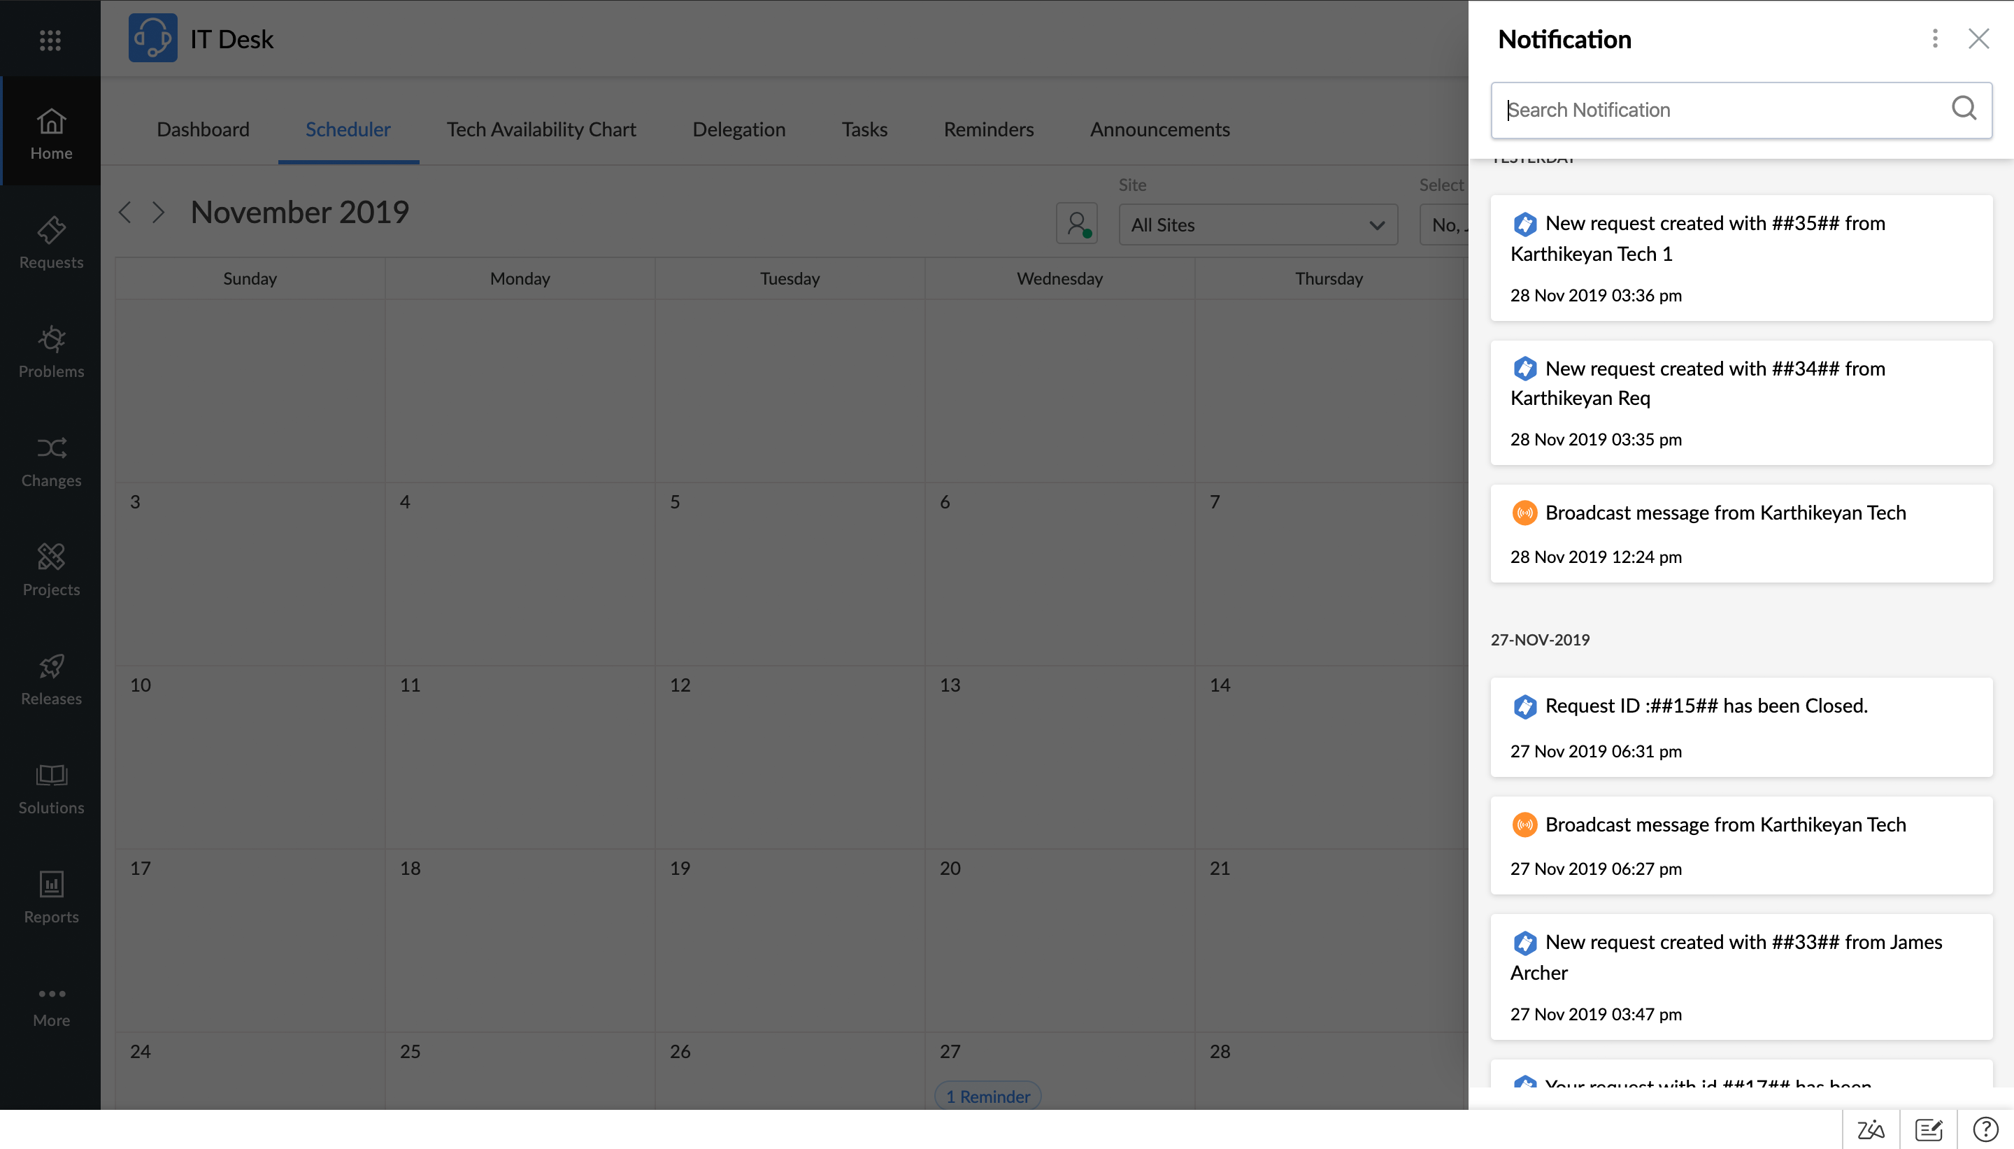Screen dimensions: 2014x1149
Task: Open notification panel three-dot options menu
Action: (1934, 38)
